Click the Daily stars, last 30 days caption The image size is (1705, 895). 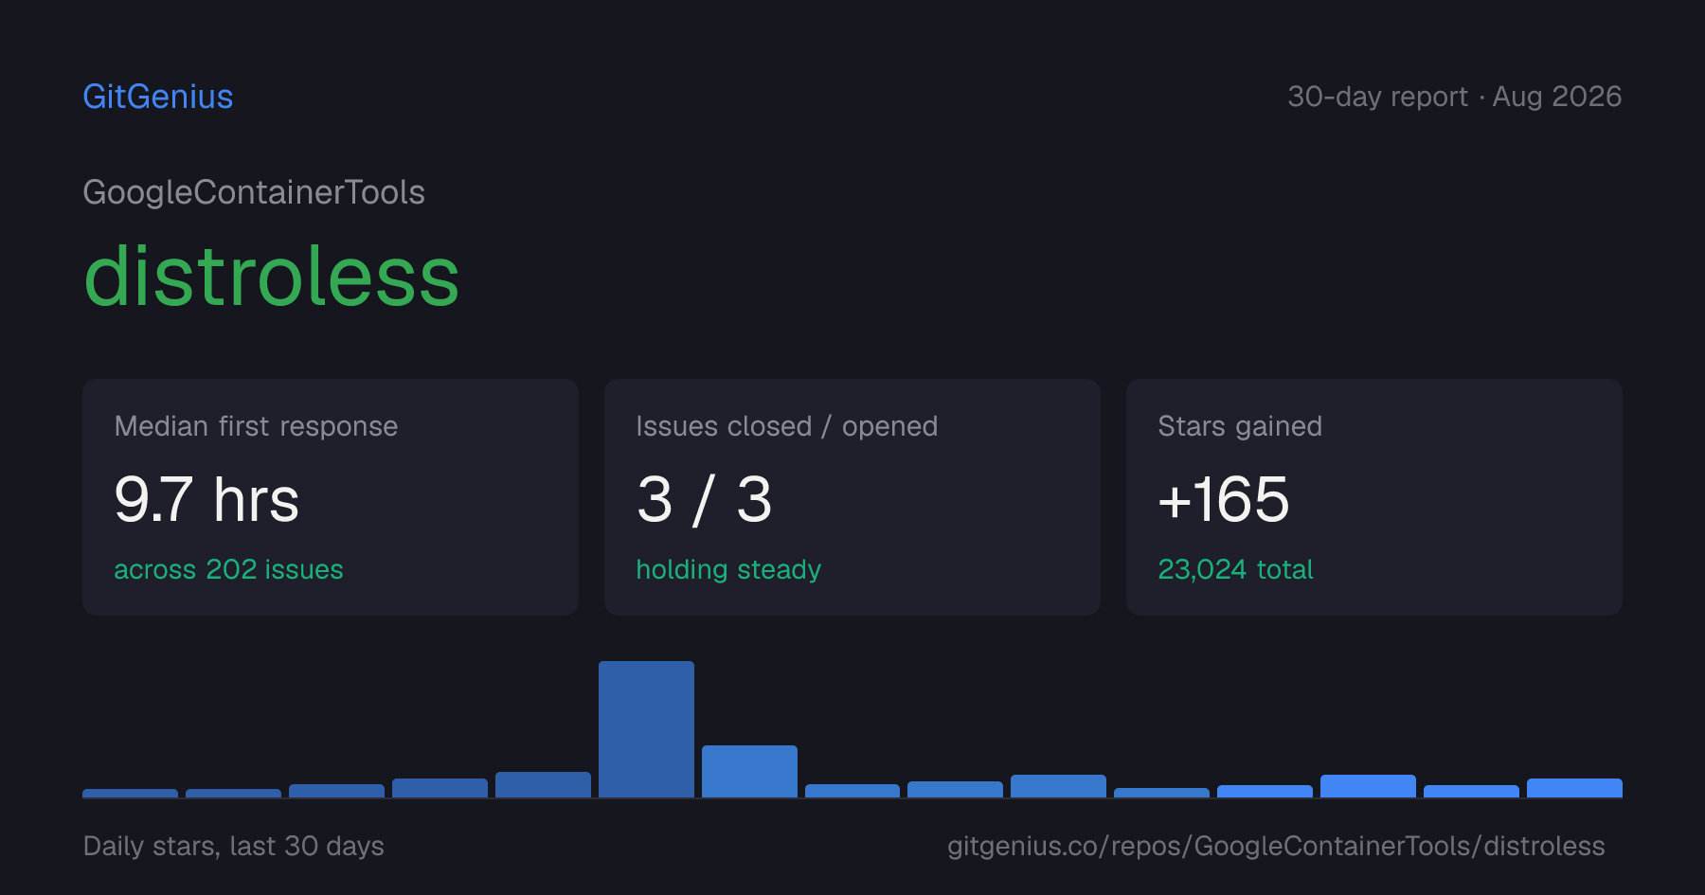[x=234, y=846]
